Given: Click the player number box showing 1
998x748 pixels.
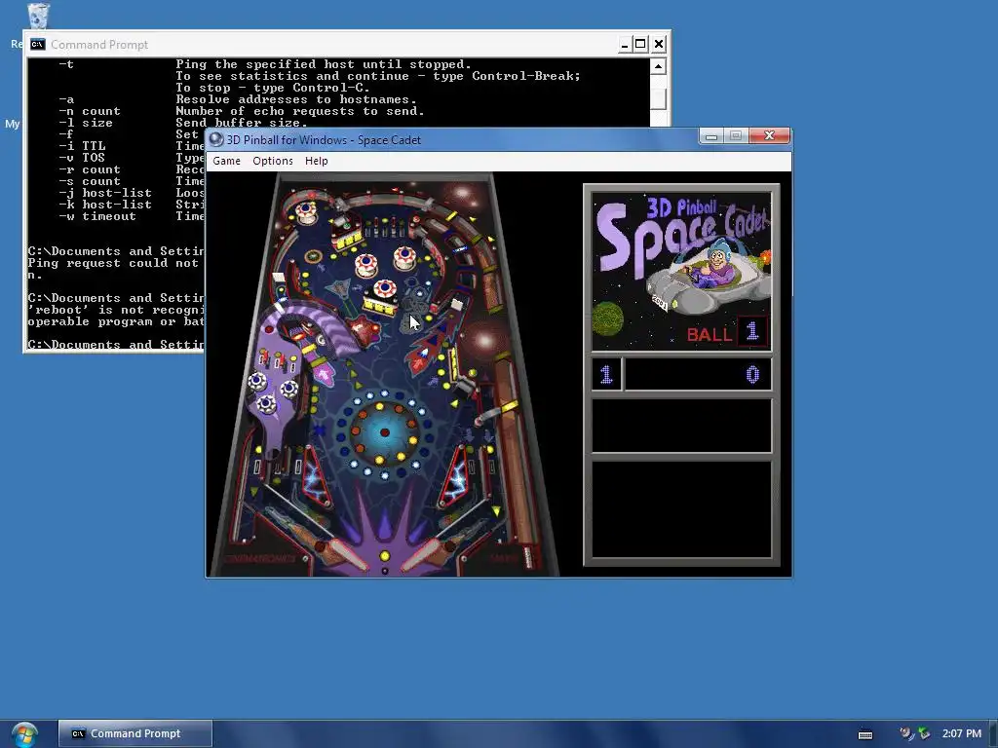Looking at the screenshot, I should click(606, 375).
